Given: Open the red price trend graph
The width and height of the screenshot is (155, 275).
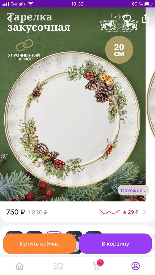Looking at the screenshot, I should point(110,212).
